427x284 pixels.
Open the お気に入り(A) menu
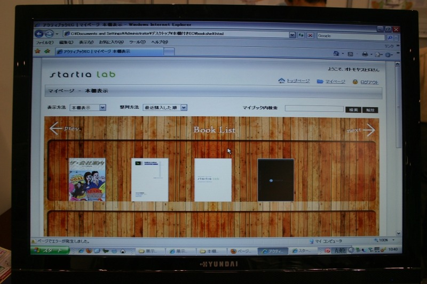tap(111, 42)
